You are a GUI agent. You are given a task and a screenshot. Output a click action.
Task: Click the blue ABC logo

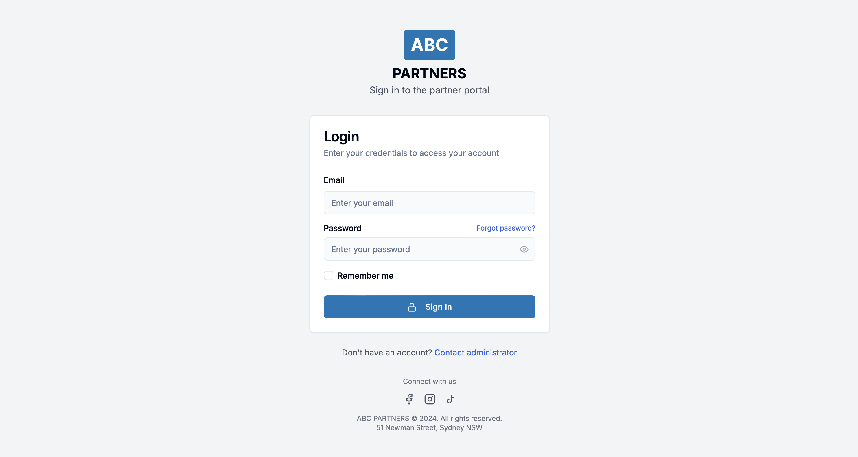[429, 45]
